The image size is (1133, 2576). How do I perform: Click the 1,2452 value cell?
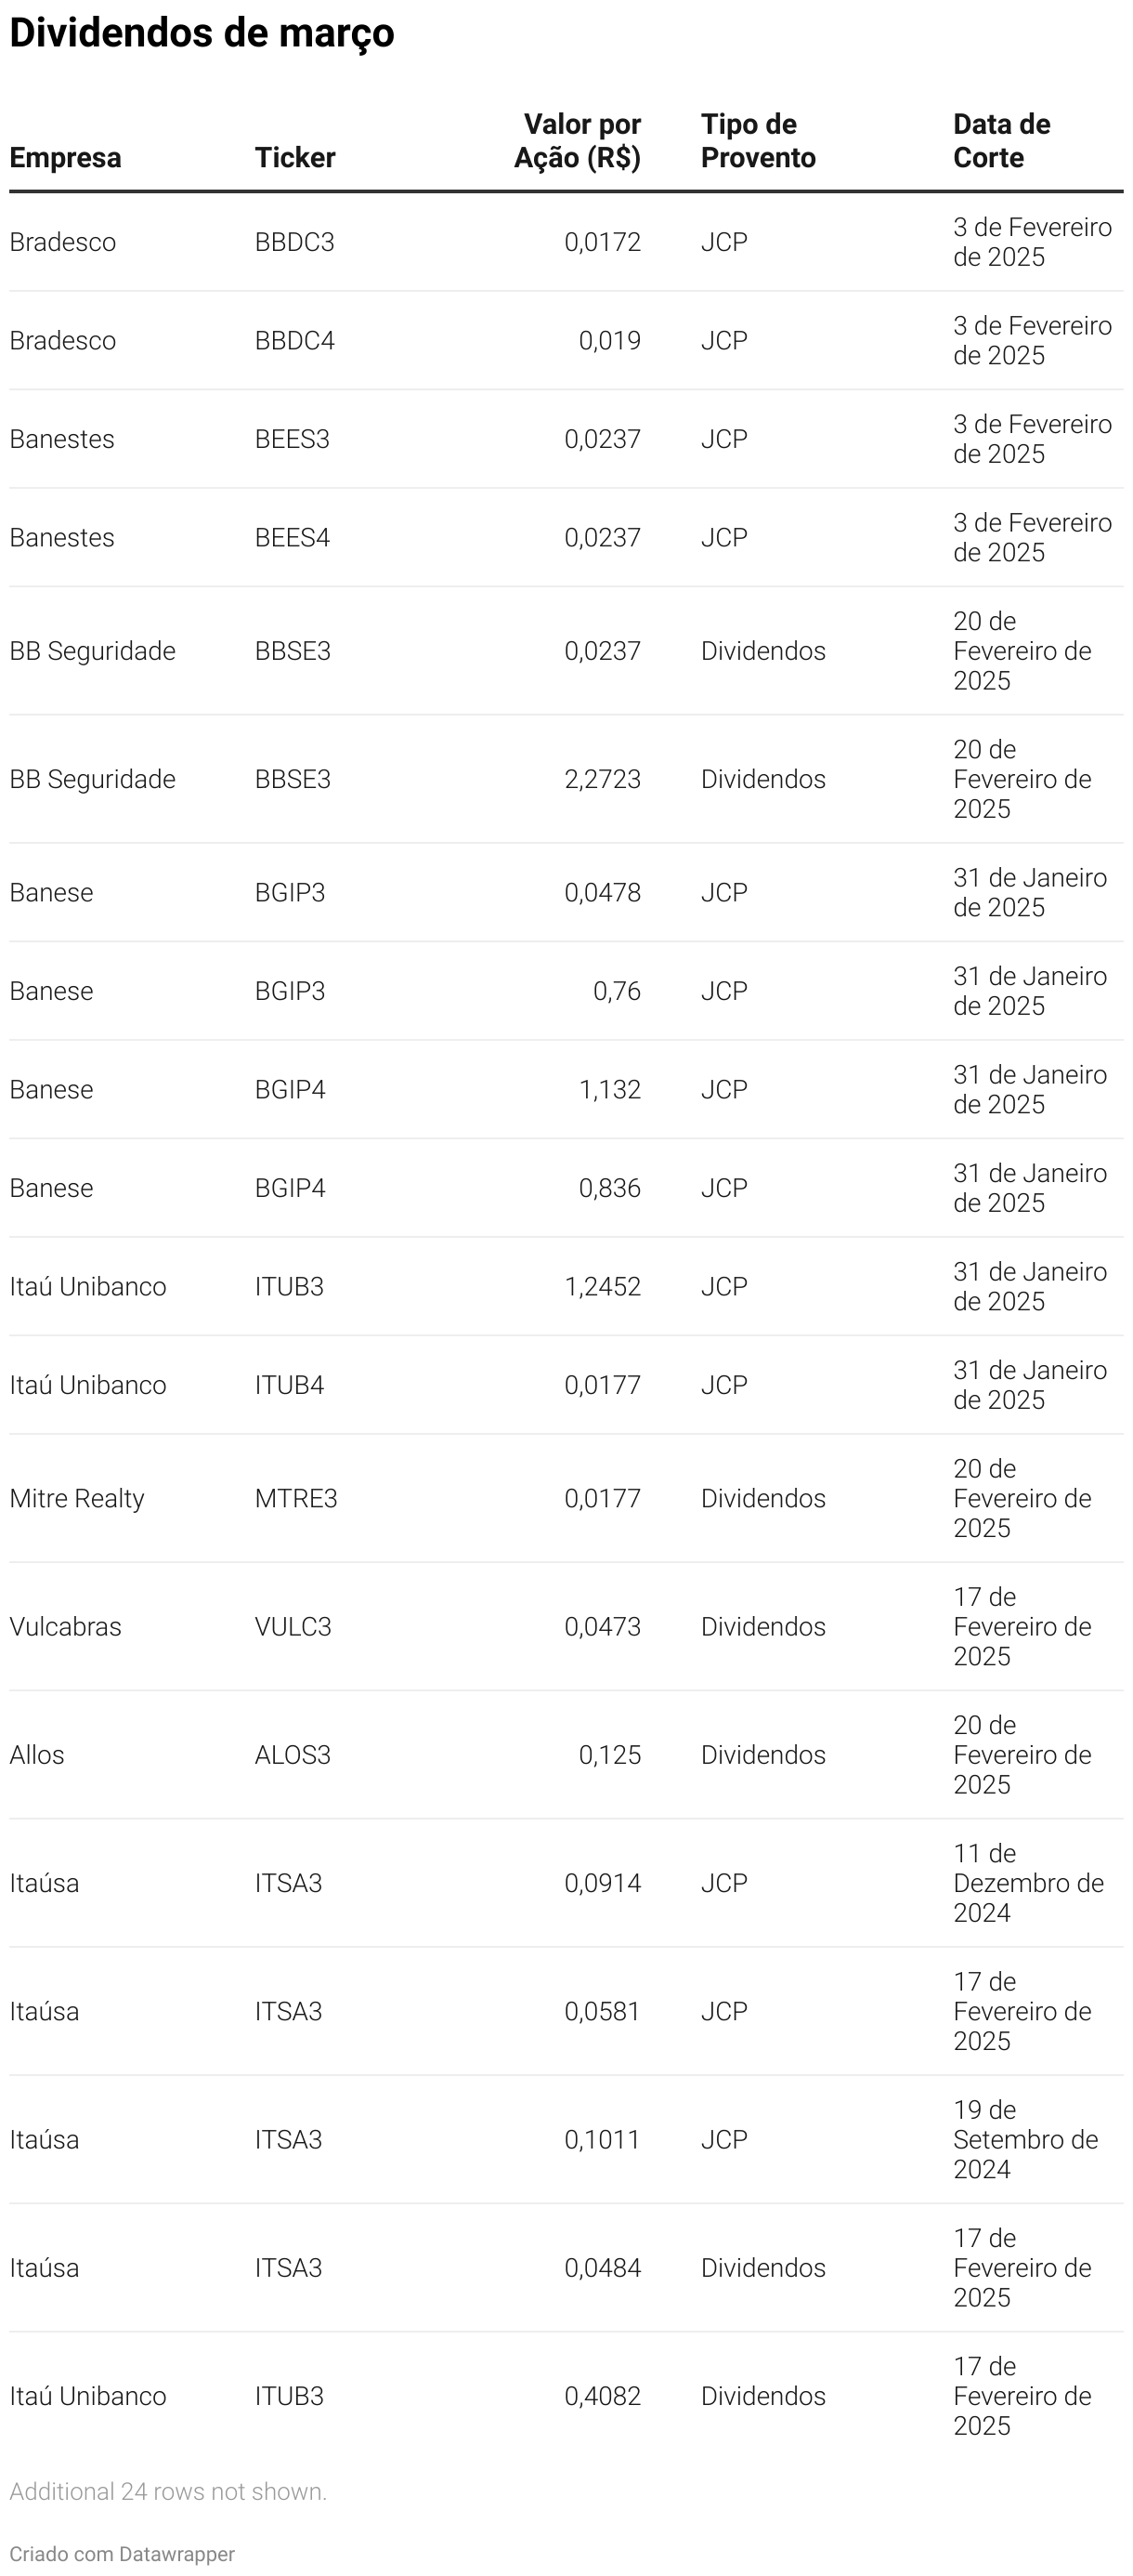pyautogui.click(x=603, y=1286)
